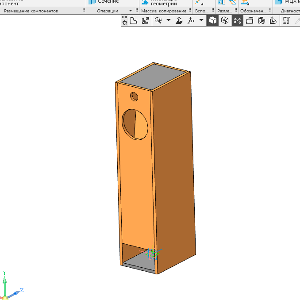The width and height of the screenshot is (300, 300).
Task: Click the Размещение компонентов panel label
Action: (31, 11)
